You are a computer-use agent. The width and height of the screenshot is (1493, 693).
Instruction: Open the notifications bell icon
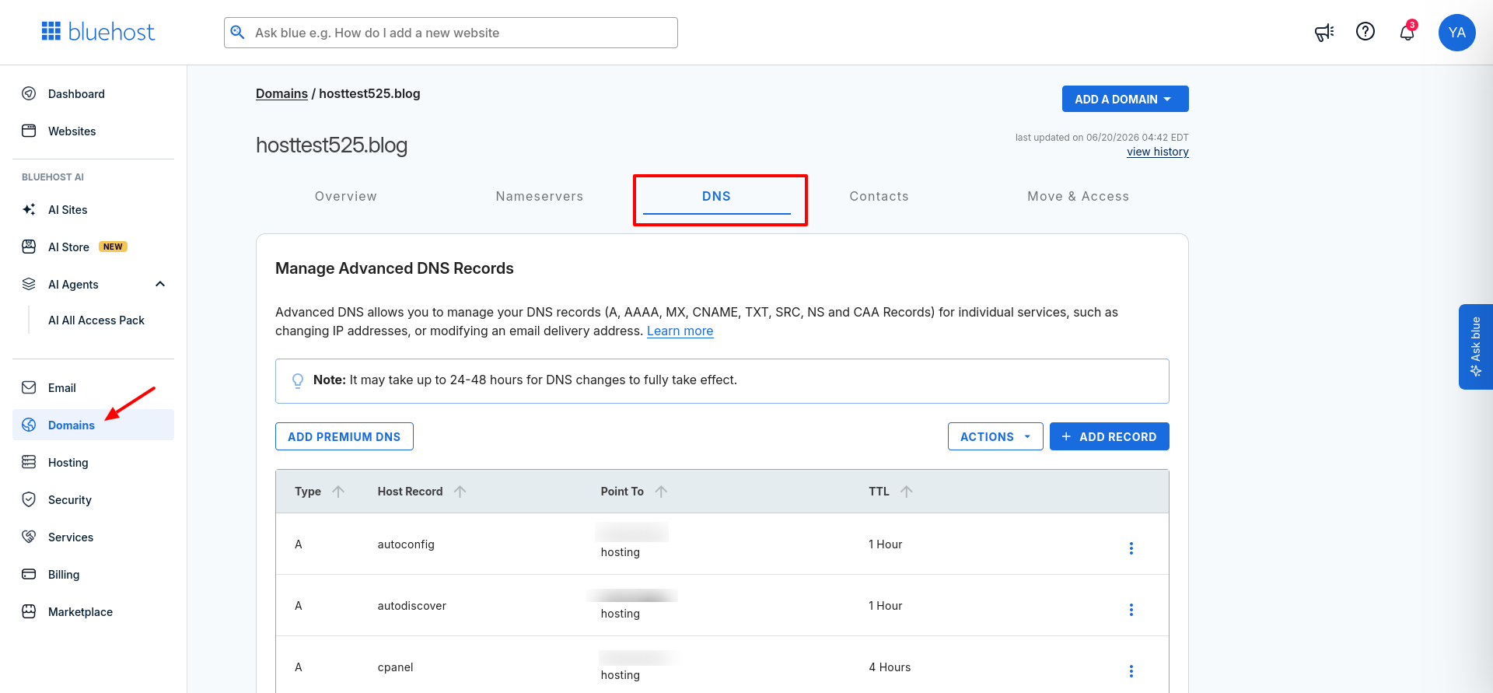pos(1407,32)
